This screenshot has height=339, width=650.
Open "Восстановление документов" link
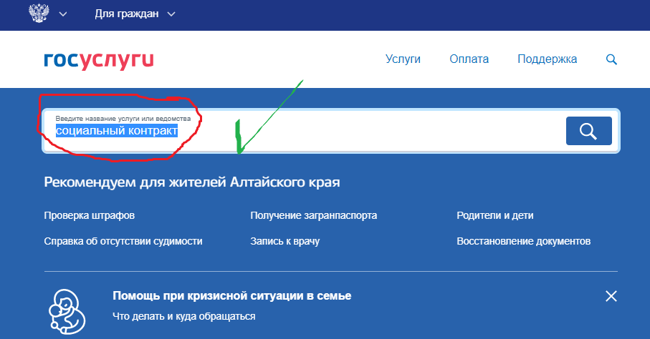tap(524, 241)
